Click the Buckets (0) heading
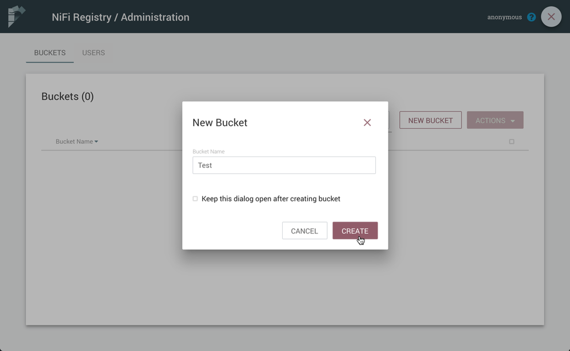Screen dimensions: 570x351 (x=67, y=96)
